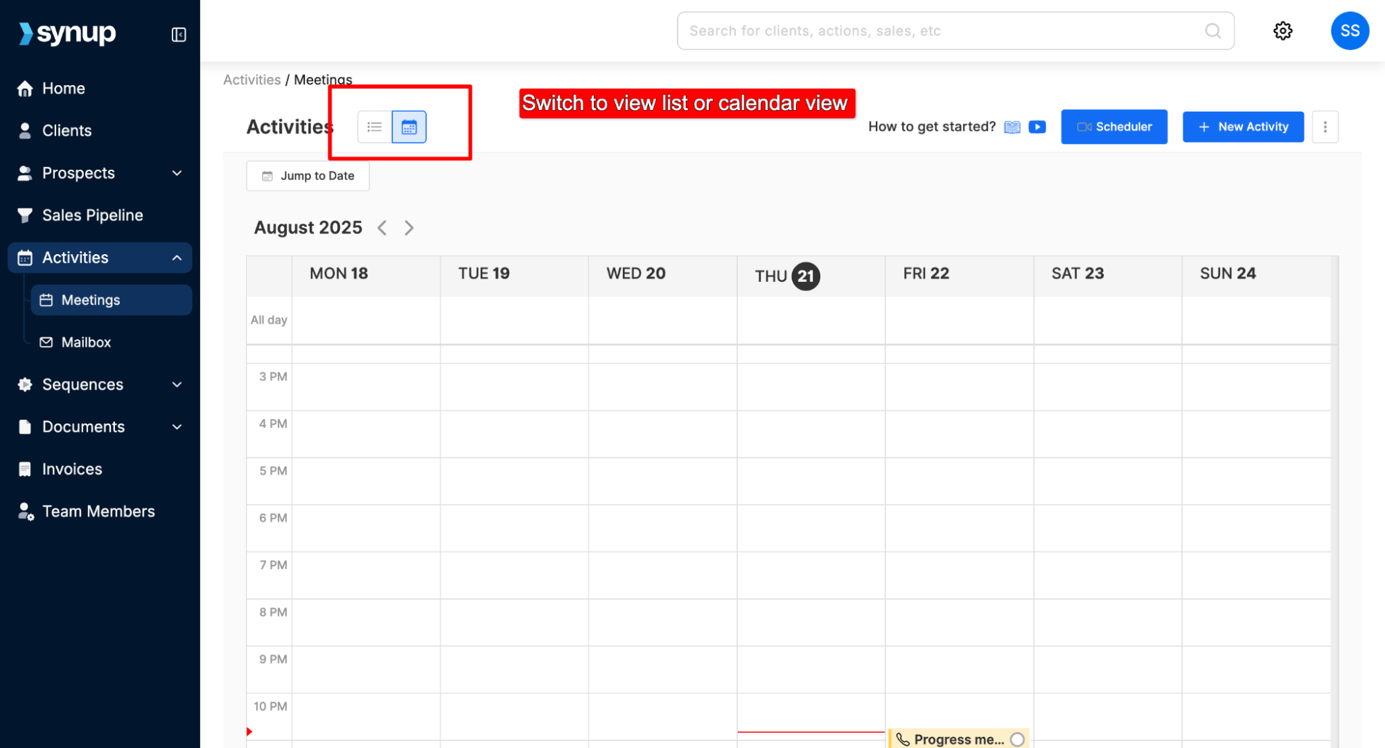1385x748 pixels.
Task: Open the getting started guide book icon
Action: (x=1012, y=127)
